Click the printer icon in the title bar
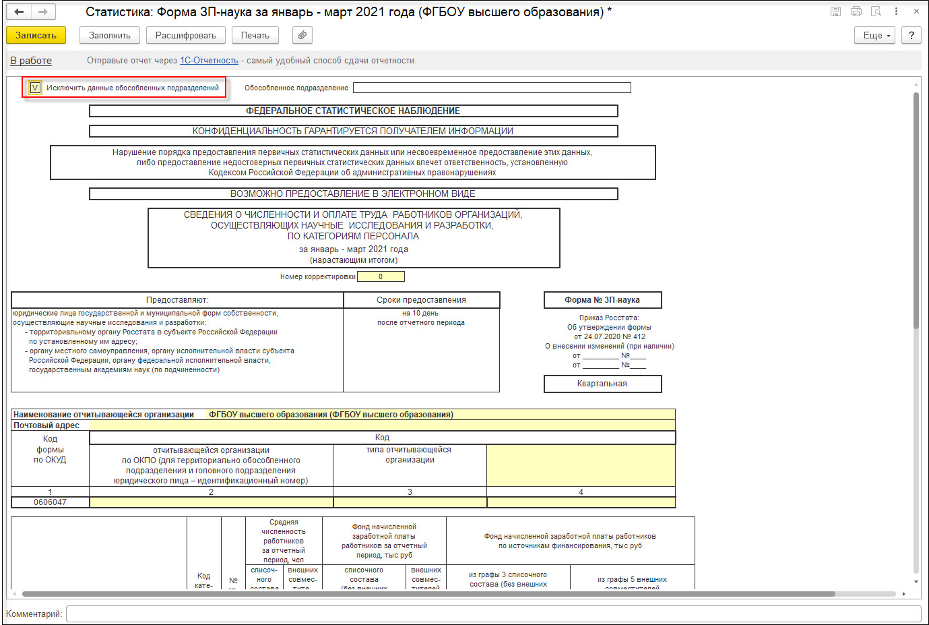 (856, 11)
